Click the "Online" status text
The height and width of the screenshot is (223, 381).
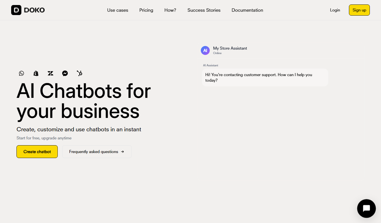(x=217, y=53)
